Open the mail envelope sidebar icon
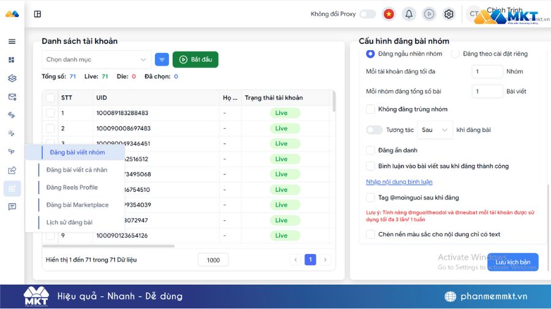 click(x=12, y=96)
